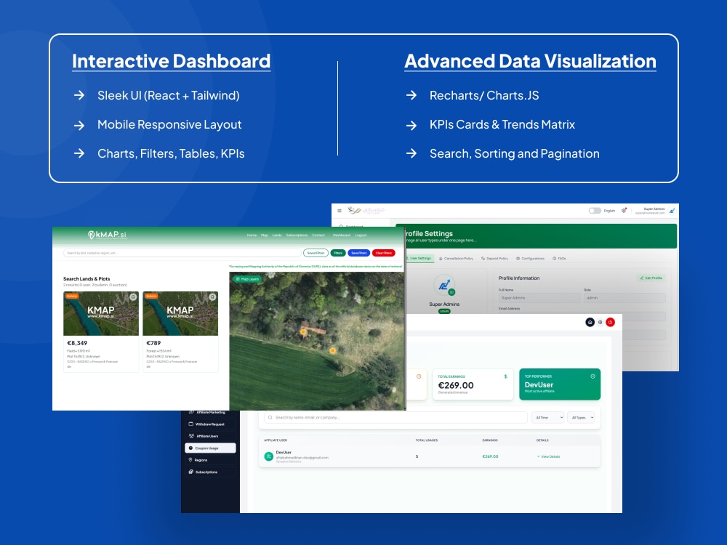Click the orange clock icon on card
Image resolution: width=727 pixels, height=545 pixels.
[419, 376]
